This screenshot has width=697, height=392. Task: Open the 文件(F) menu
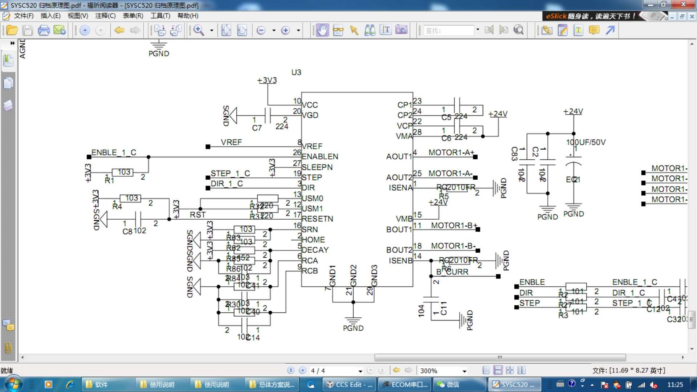24,16
